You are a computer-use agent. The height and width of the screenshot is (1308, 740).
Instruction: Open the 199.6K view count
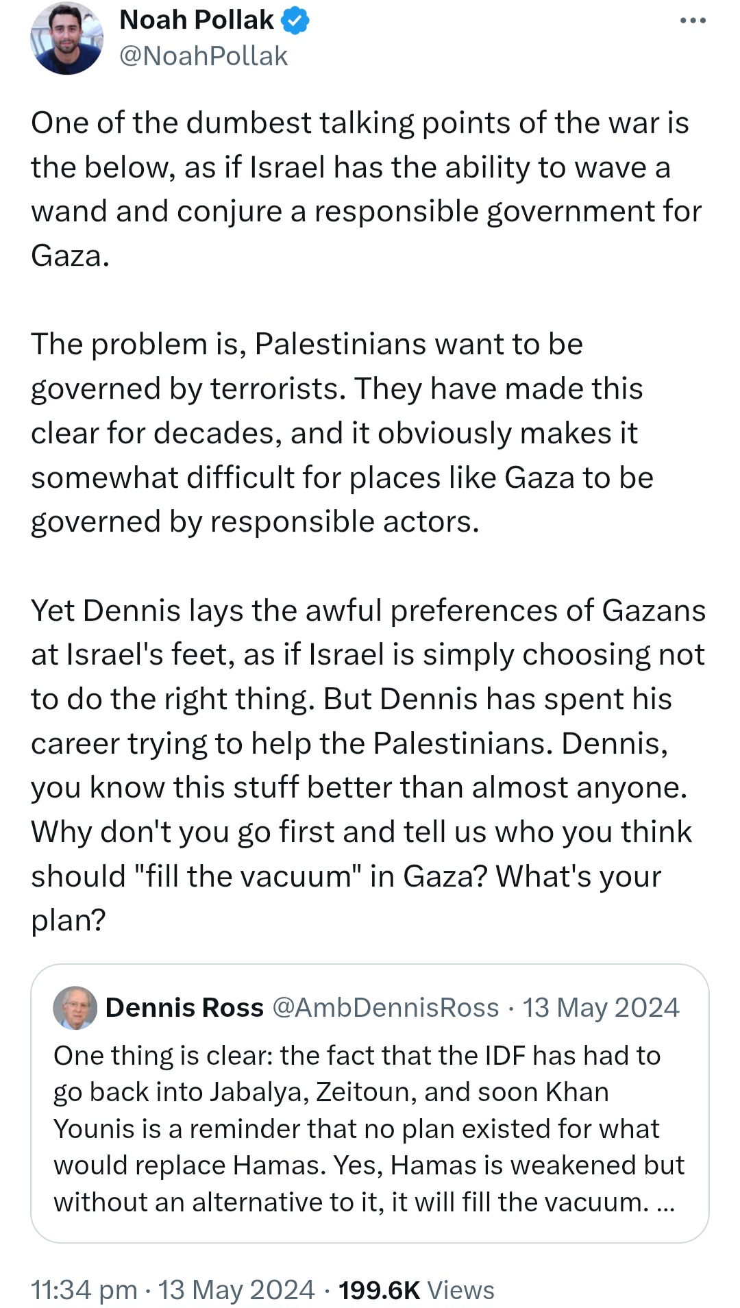[x=379, y=1290]
